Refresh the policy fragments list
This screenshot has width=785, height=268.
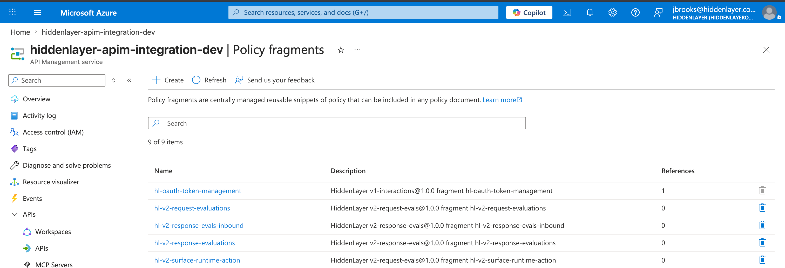pos(209,80)
